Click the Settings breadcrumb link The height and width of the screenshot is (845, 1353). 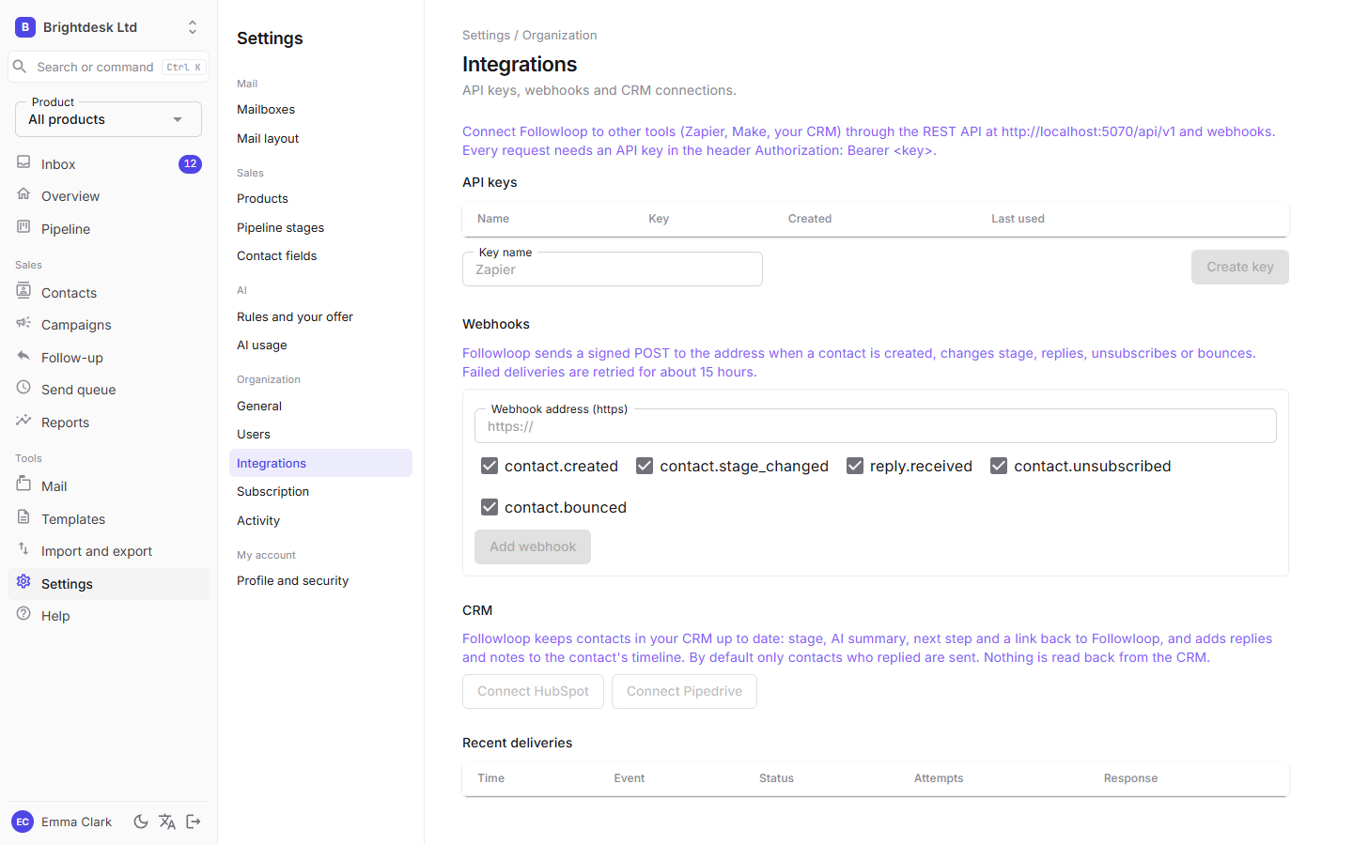click(x=486, y=35)
